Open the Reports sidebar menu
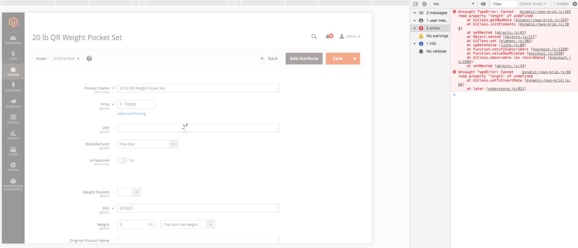Screen dimensions: 578x248 point(13,135)
